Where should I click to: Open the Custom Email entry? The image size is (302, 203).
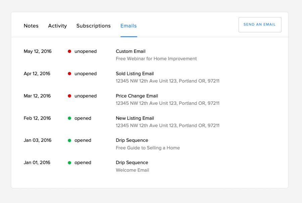[131, 51]
